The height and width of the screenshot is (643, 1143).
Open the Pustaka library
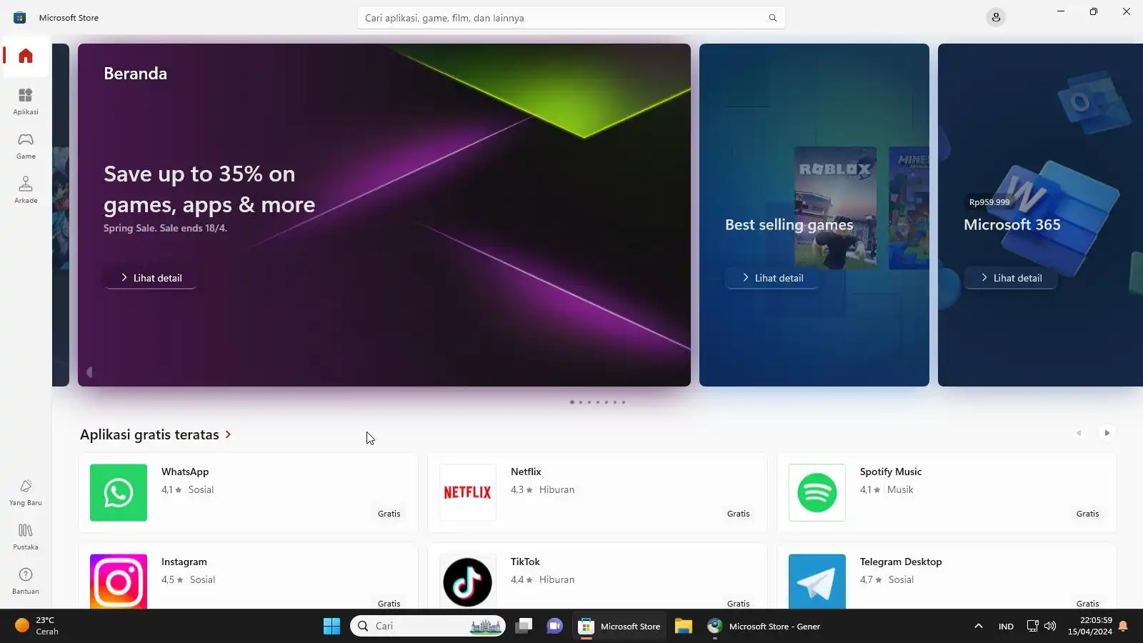tap(26, 536)
